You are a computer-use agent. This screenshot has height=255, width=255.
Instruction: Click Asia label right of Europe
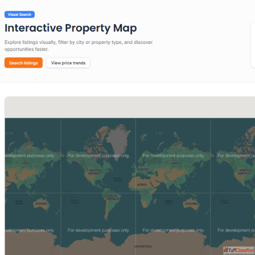coord(175,163)
